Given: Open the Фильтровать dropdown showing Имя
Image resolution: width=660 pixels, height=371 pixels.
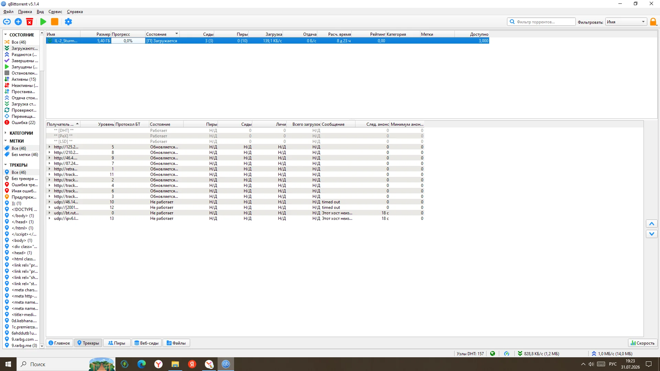Looking at the screenshot, I should pyautogui.click(x=626, y=22).
